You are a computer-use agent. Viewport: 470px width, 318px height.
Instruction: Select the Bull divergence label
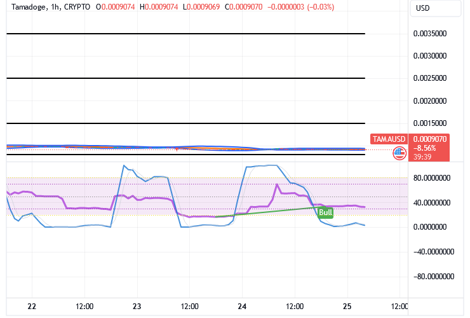pyautogui.click(x=326, y=212)
